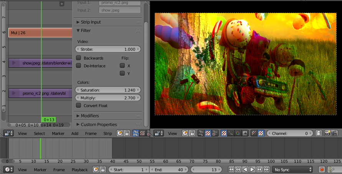Switch preview editor to Sequencer view type

(201, 133)
